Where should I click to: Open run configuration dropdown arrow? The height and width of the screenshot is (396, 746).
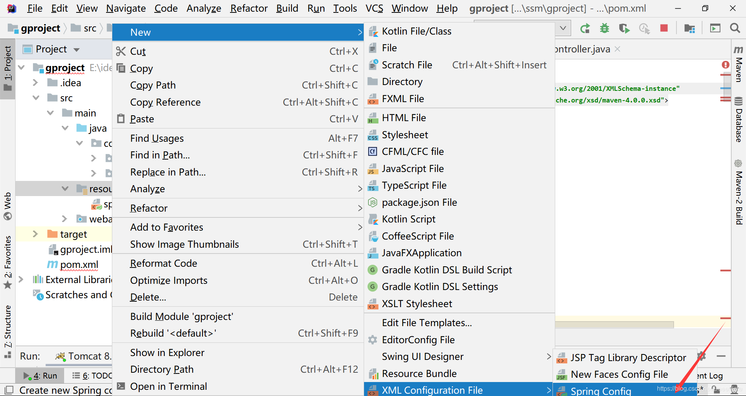(x=563, y=28)
